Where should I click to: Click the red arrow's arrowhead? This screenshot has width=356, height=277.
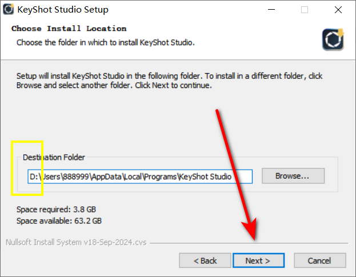click(250, 228)
